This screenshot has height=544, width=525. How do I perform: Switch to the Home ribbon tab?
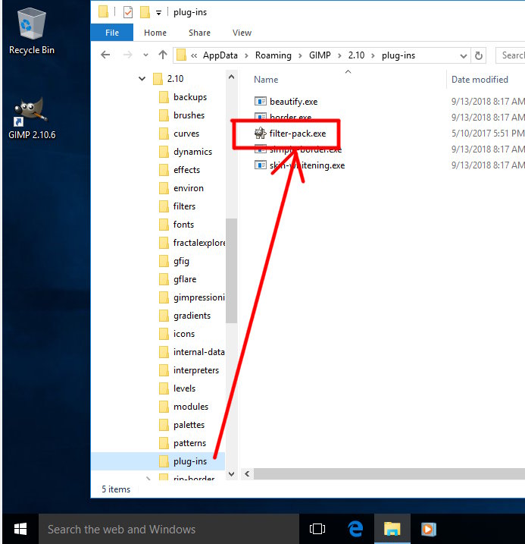point(155,33)
